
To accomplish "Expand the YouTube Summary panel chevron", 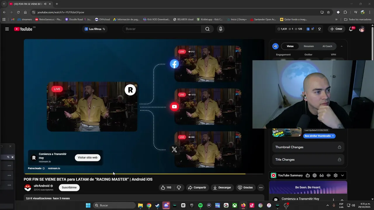I will tap(342, 175).
